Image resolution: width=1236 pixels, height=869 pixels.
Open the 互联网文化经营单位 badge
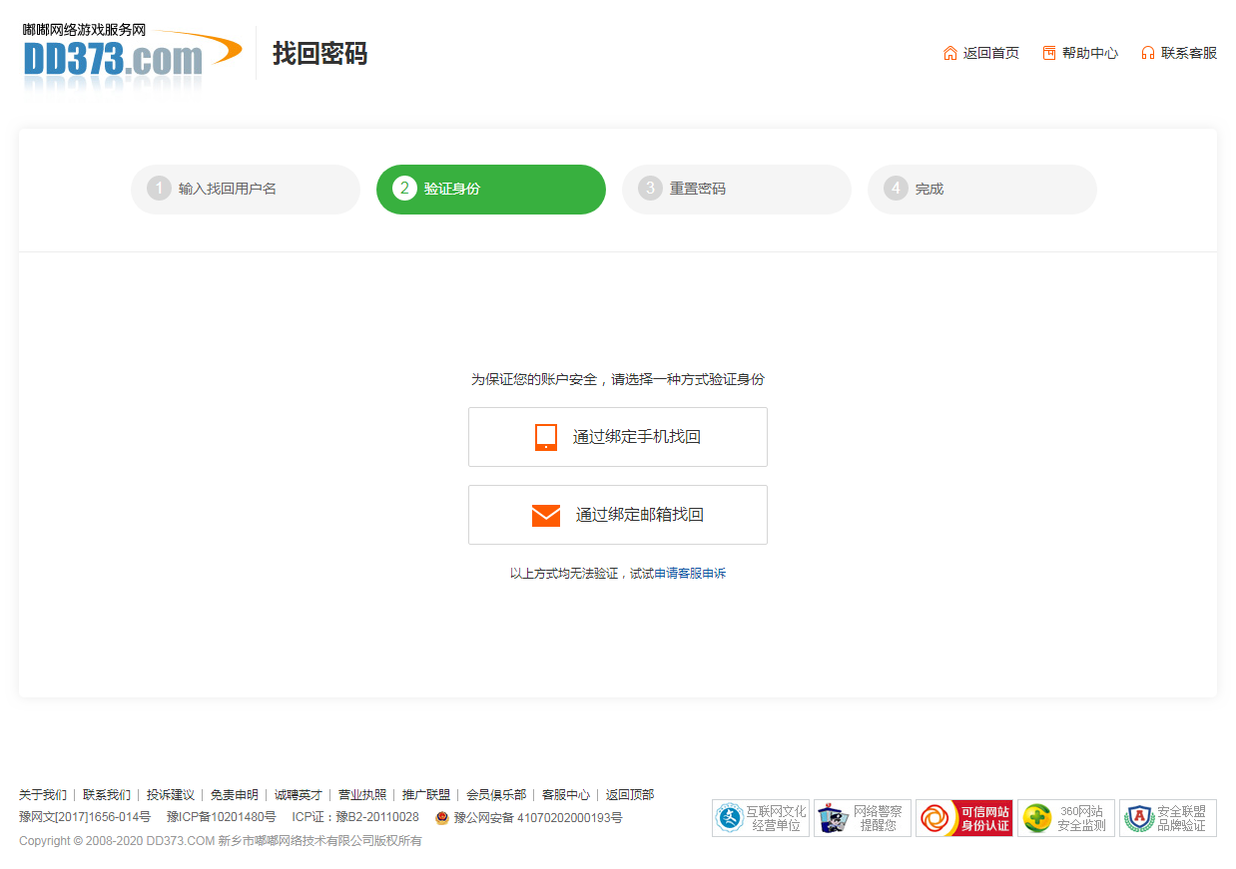click(761, 818)
